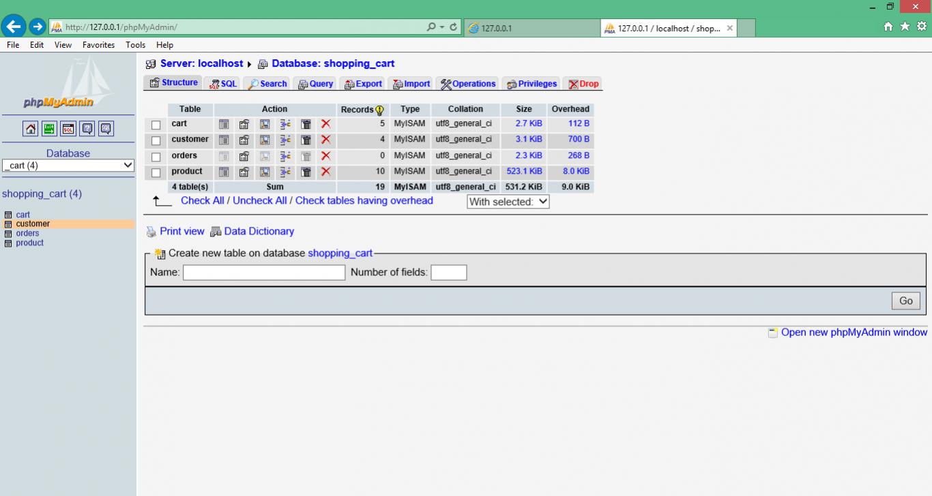Image resolution: width=932 pixels, height=496 pixels.
Task: Open the With selected dropdown
Action: click(508, 202)
